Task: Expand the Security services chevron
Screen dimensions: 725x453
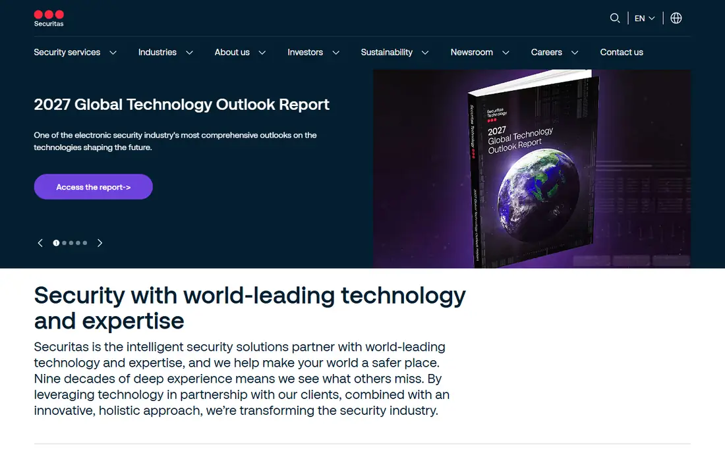Action: (113, 53)
